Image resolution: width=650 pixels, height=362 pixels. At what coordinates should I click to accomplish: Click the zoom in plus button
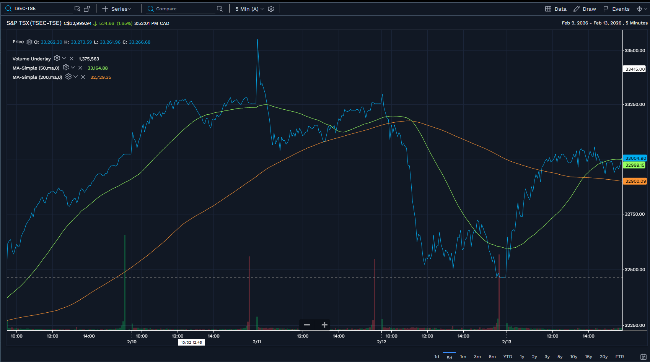tap(324, 325)
